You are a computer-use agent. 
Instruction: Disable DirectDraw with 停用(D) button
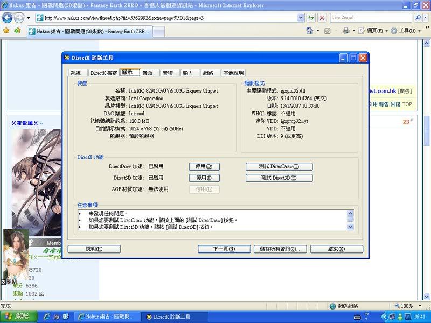pyautogui.click(x=204, y=166)
